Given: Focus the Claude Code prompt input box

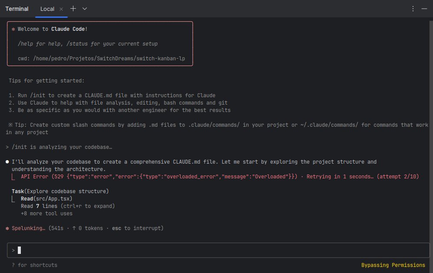Looking at the screenshot, I should [218, 250].
